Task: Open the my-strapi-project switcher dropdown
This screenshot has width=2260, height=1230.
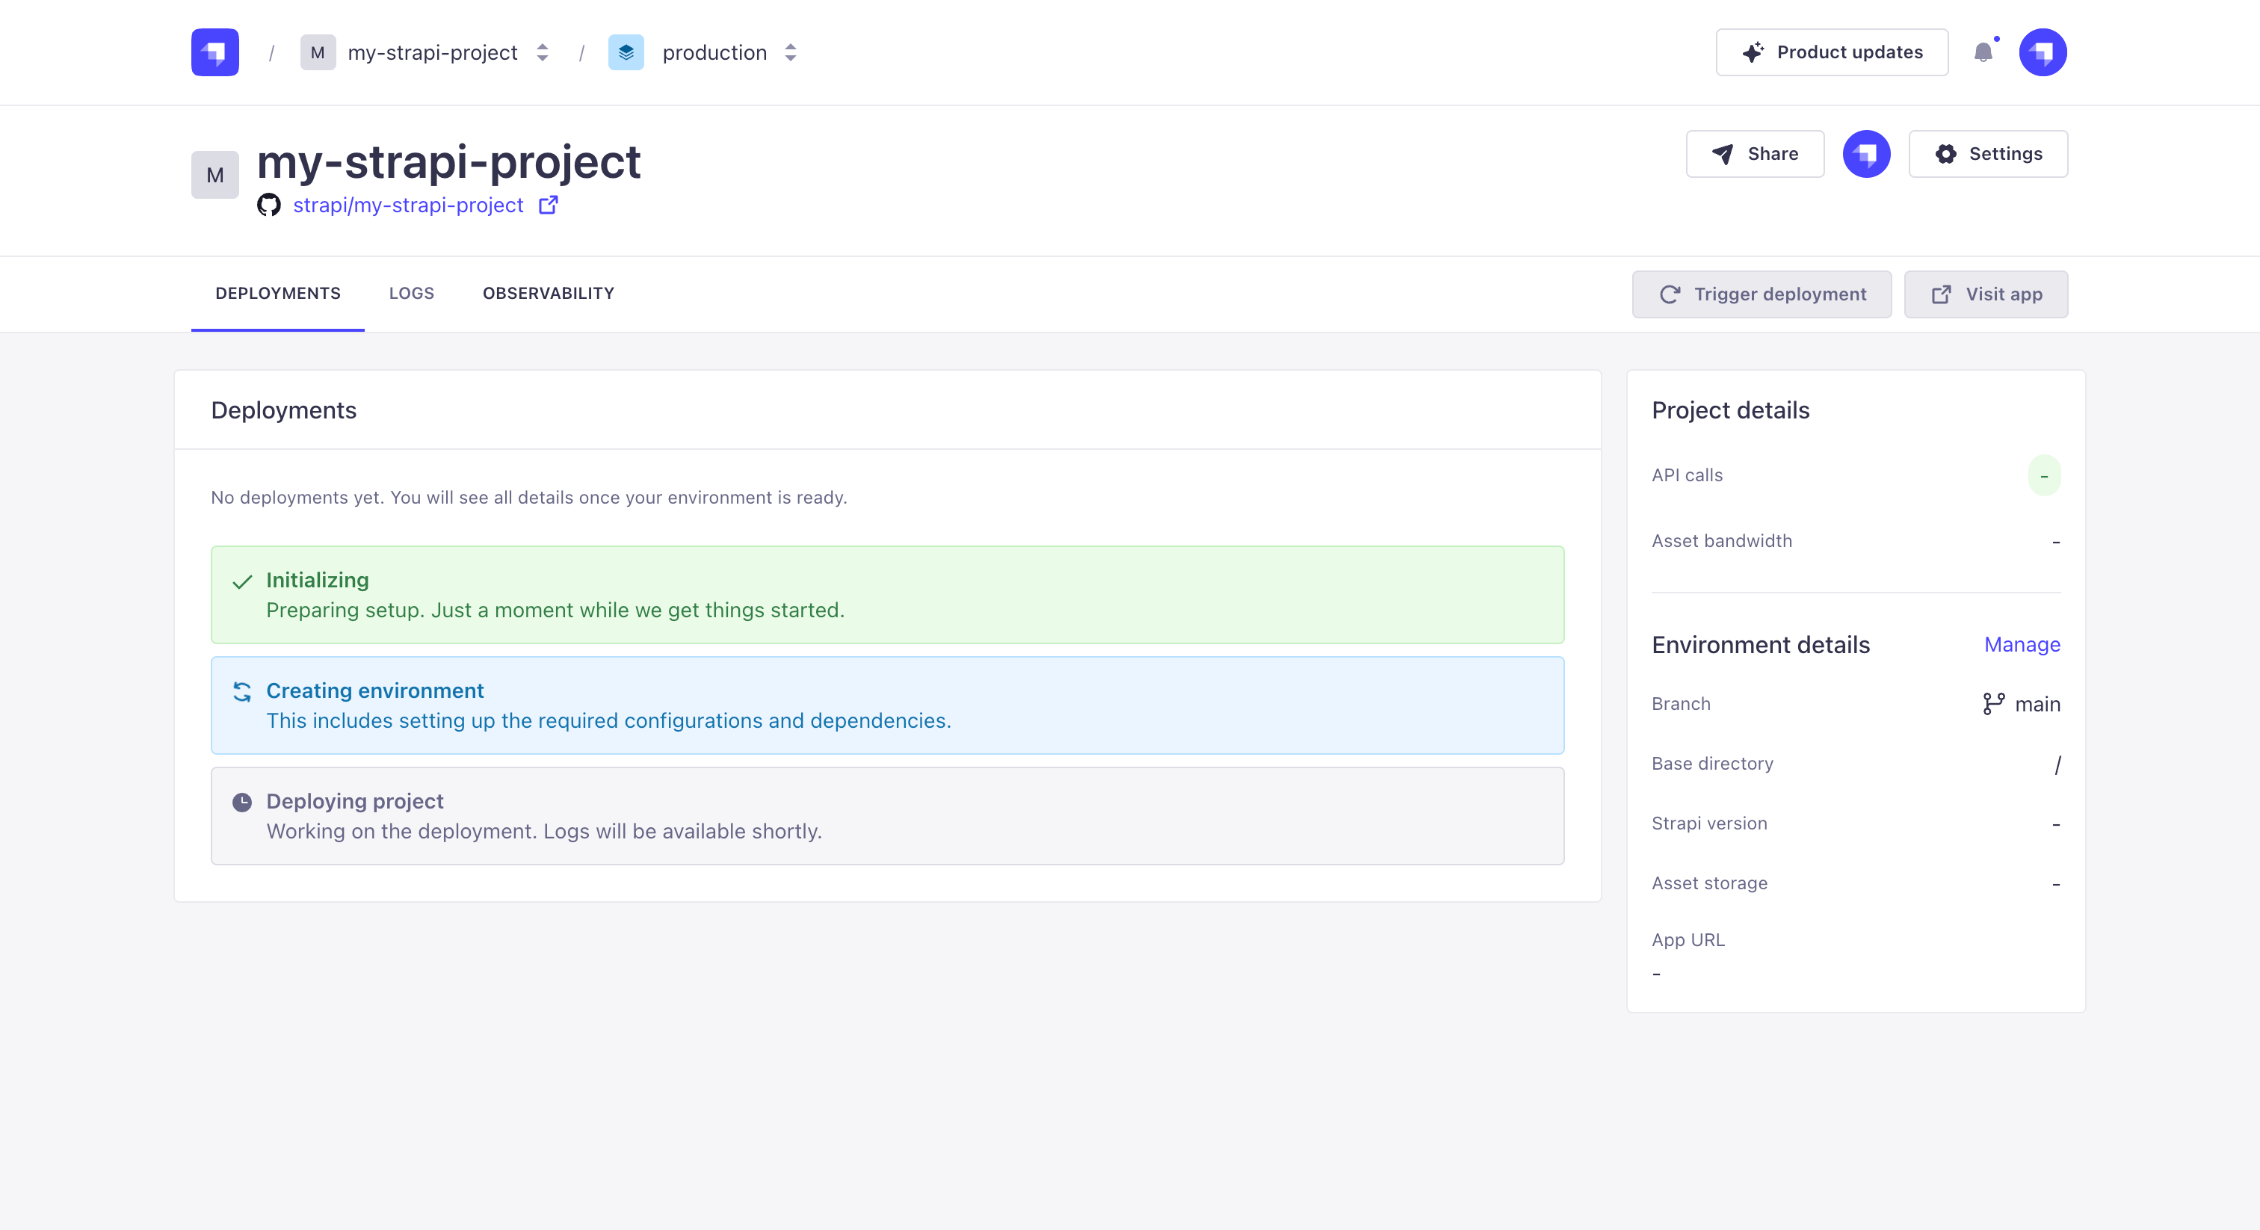Action: [x=542, y=52]
